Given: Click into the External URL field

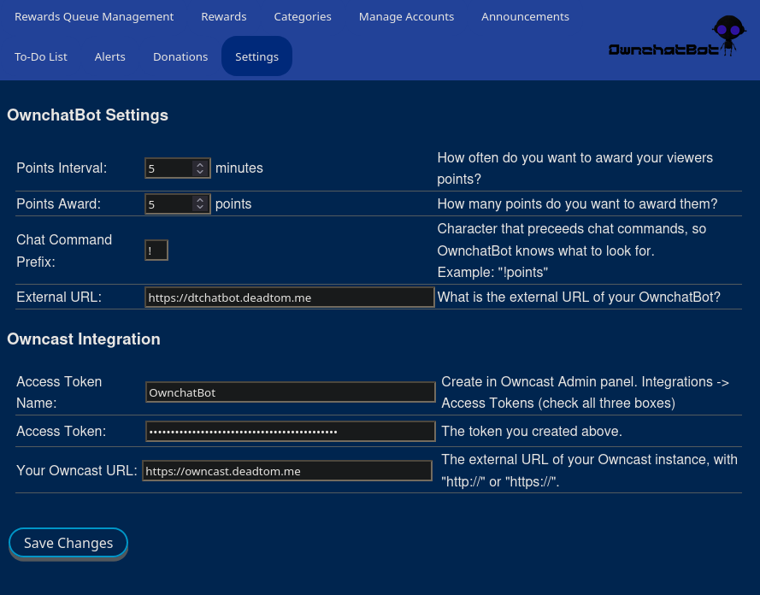Looking at the screenshot, I should [289, 297].
